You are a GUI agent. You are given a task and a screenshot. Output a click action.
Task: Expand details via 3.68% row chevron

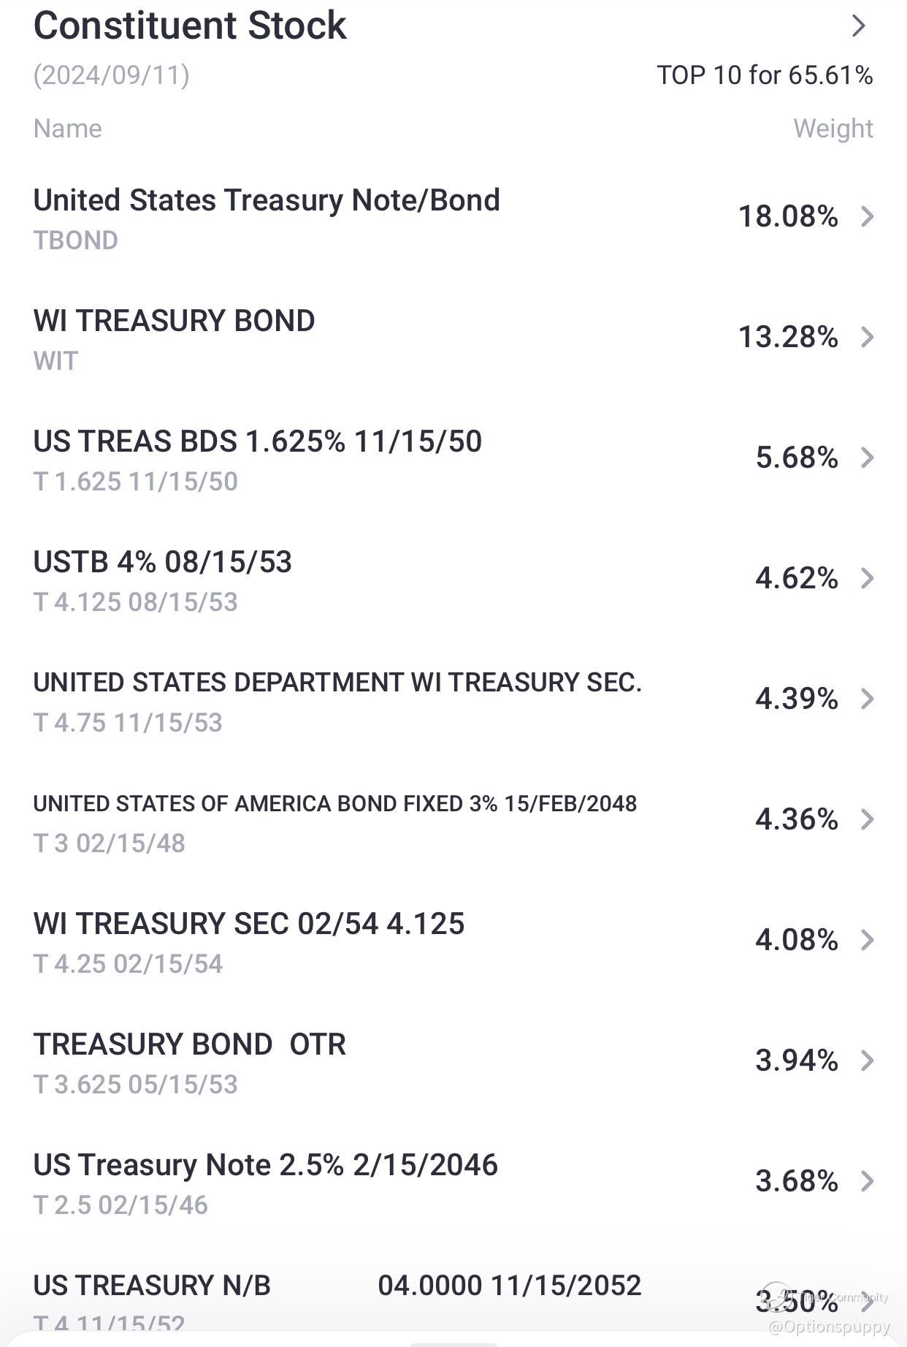click(x=868, y=1182)
